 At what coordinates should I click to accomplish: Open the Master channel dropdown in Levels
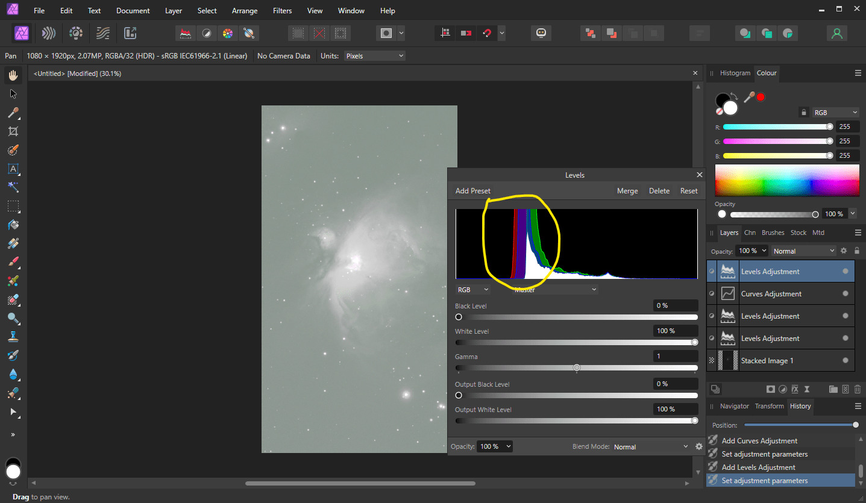pyautogui.click(x=555, y=290)
